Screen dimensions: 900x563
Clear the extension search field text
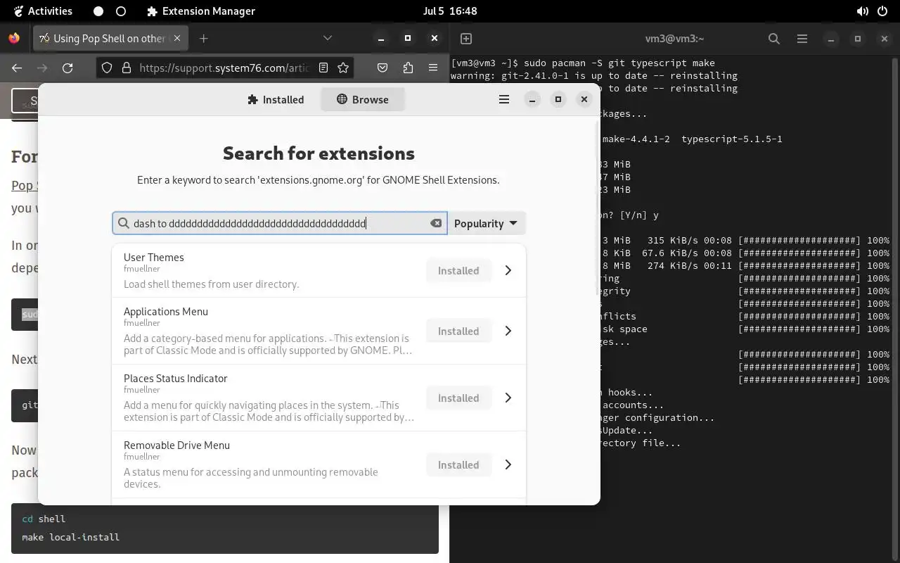[436, 223]
